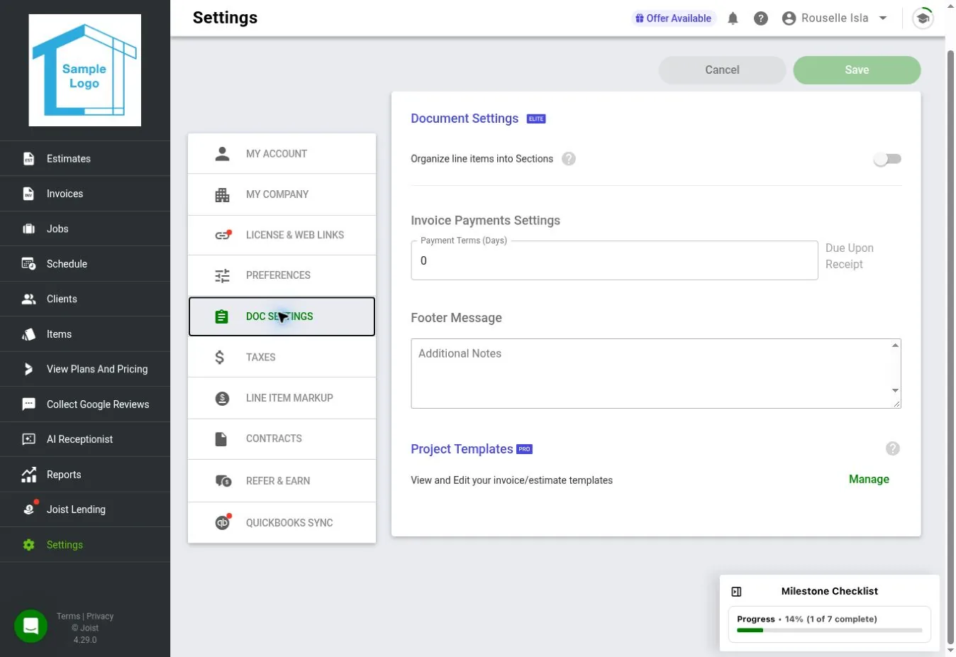The width and height of the screenshot is (956, 657).
Task: Click the Manage templates link
Action: tap(869, 480)
